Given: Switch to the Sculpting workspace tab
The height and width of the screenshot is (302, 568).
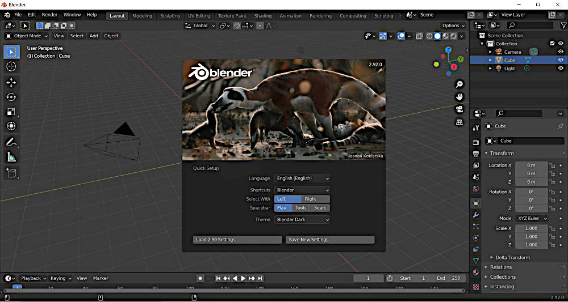Looking at the screenshot, I should click(170, 16).
